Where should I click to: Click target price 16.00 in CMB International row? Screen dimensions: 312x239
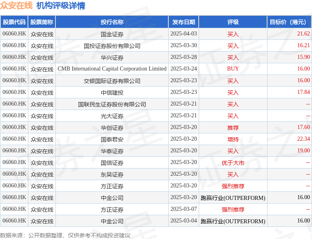coord(304,69)
